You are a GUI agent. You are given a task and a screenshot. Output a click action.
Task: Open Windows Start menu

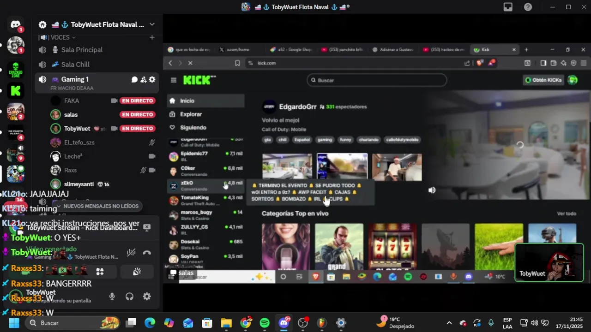tap(14, 323)
